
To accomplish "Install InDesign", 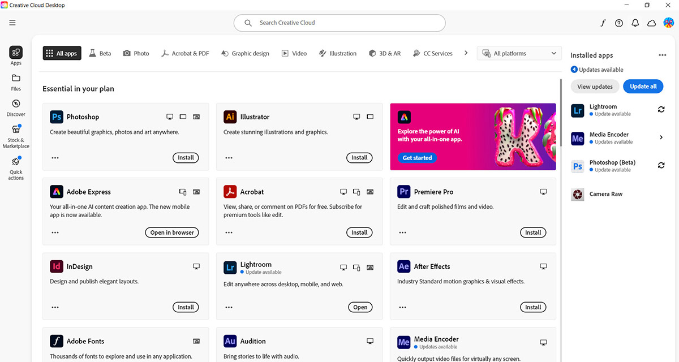I will (x=186, y=307).
